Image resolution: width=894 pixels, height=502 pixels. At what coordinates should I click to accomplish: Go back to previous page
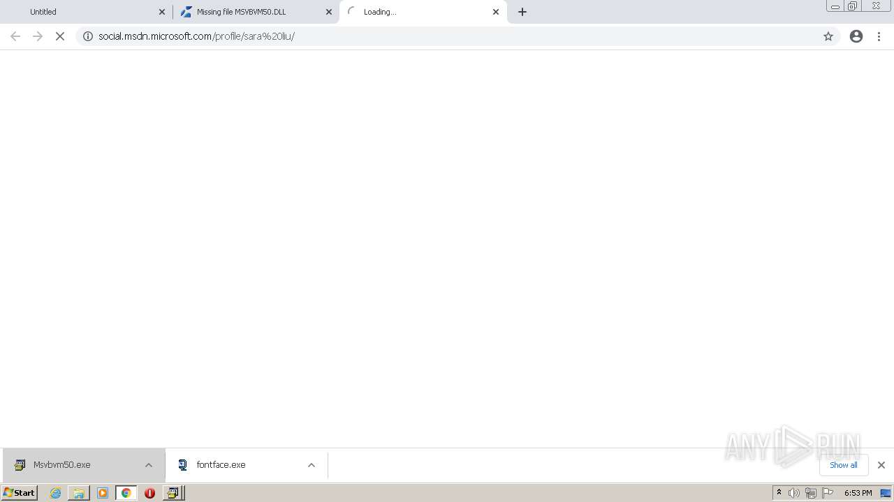click(x=15, y=36)
